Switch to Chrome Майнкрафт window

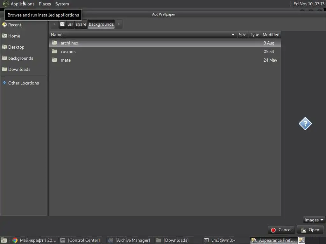(34, 240)
